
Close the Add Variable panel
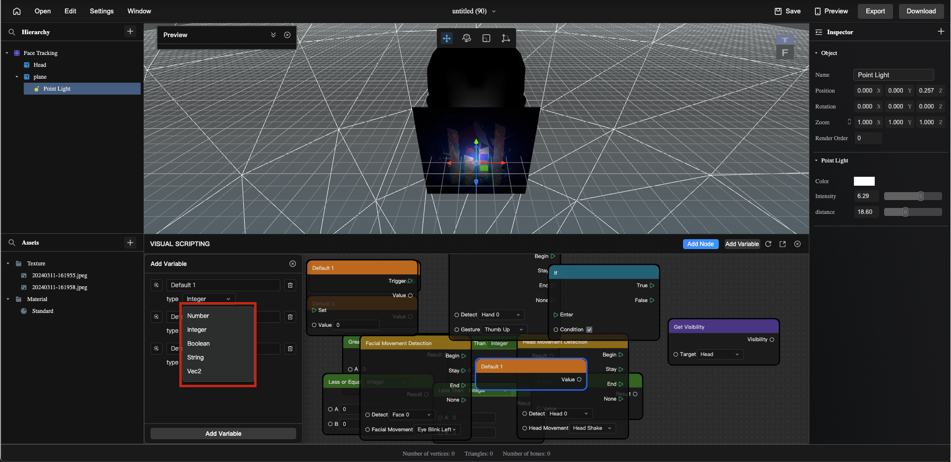(x=293, y=263)
